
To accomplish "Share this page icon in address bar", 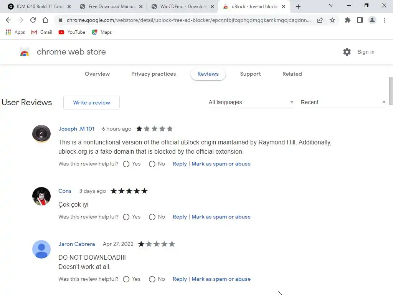I will click(x=320, y=20).
